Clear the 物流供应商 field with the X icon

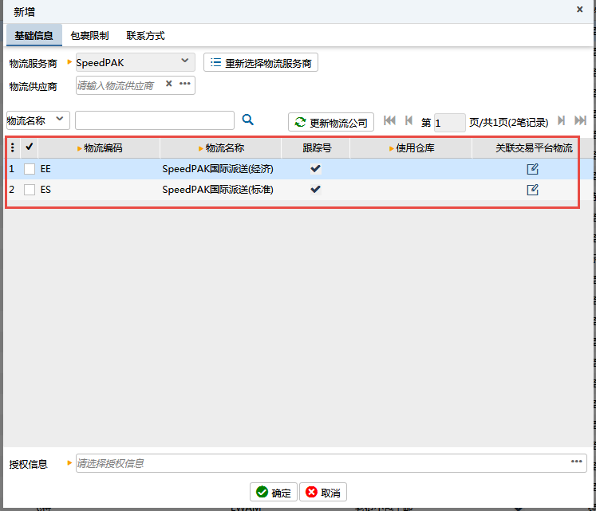click(168, 84)
